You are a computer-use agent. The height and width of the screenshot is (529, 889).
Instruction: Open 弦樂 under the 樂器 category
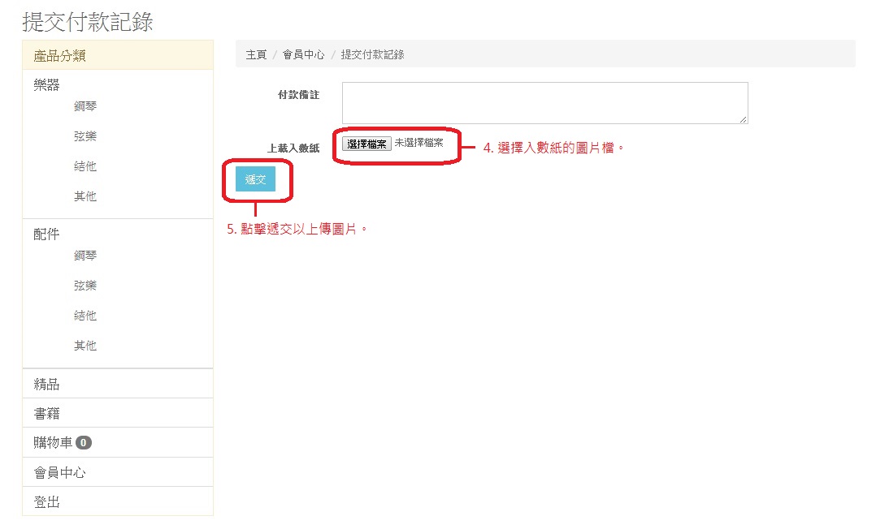click(85, 136)
